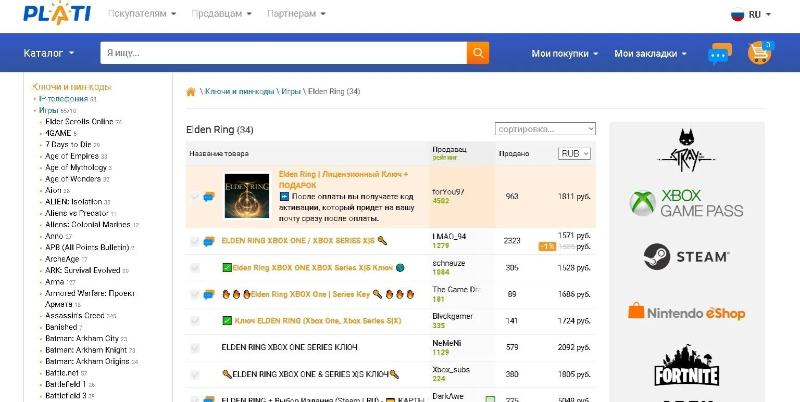Click the Plati logo
The height and width of the screenshot is (402, 800).
57,14
